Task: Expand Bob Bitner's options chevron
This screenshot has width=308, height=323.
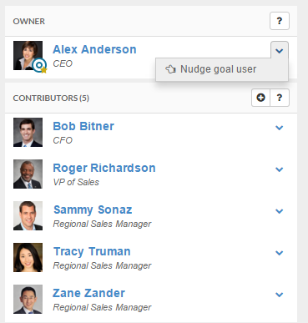Action: [x=279, y=128]
